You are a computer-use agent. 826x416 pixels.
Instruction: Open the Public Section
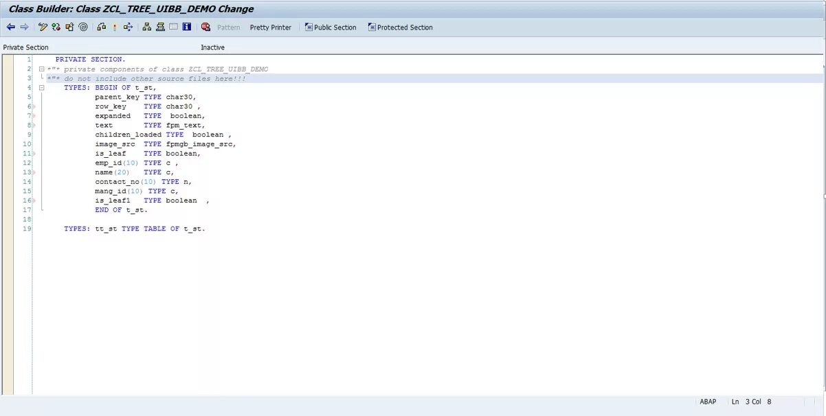tap(331, 27)
